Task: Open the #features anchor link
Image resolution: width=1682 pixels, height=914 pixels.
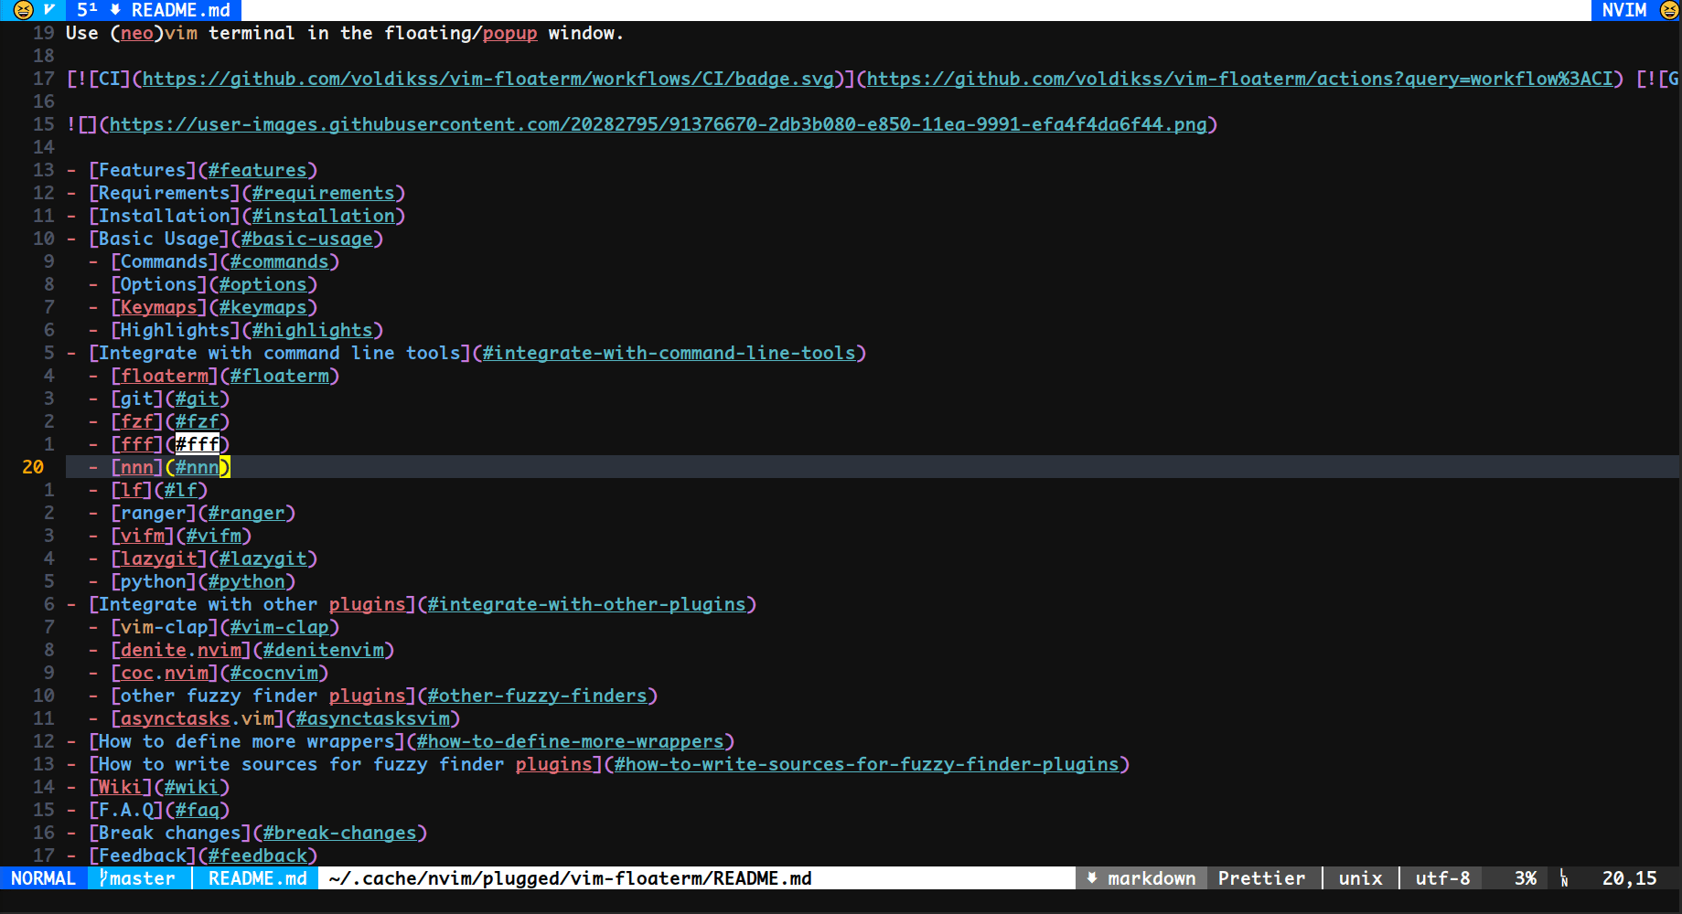Action: (x=257, y=170)
